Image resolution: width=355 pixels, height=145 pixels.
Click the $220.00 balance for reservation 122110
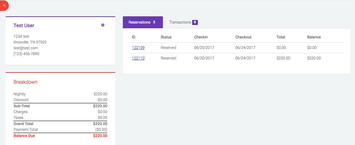point(314,58)
